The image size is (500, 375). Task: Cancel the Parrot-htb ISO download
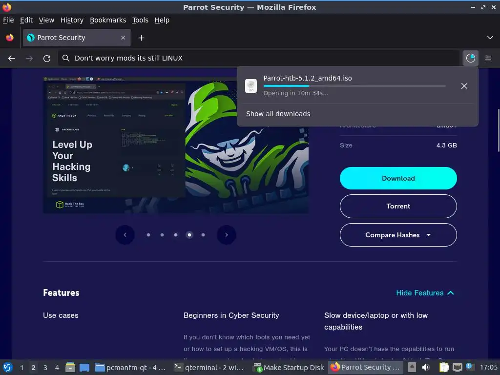pos(464,86)
